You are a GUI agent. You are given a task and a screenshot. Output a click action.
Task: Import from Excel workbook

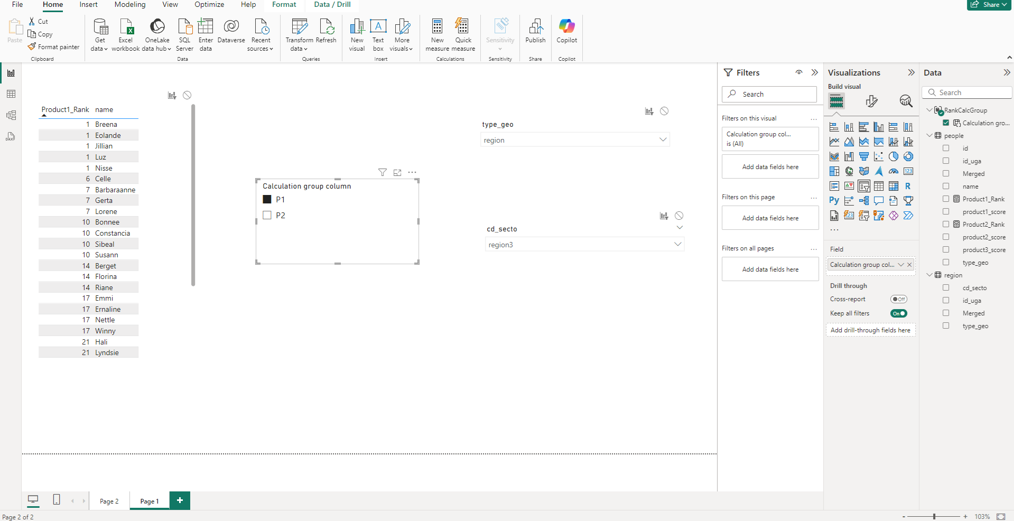(x=126, y=35)
